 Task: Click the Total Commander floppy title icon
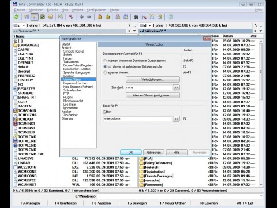click(x=15, y=4)
